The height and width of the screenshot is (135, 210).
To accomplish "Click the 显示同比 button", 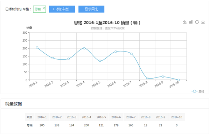I will [91, 9].
